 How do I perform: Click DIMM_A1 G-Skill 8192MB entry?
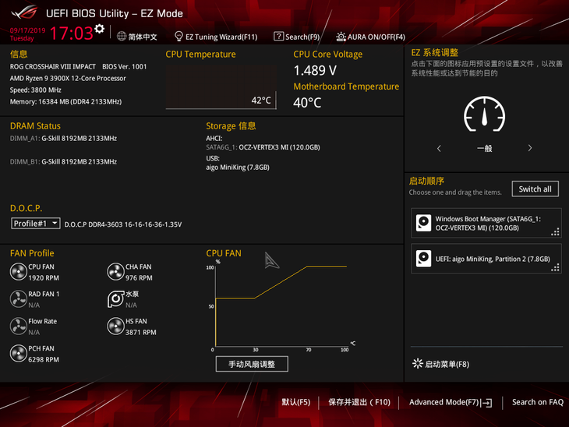click(x=63, y=138)
